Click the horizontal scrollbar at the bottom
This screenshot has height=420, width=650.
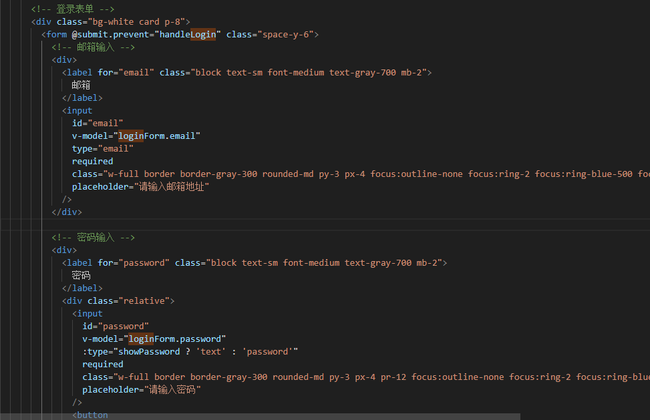click(x=260, y=417)
